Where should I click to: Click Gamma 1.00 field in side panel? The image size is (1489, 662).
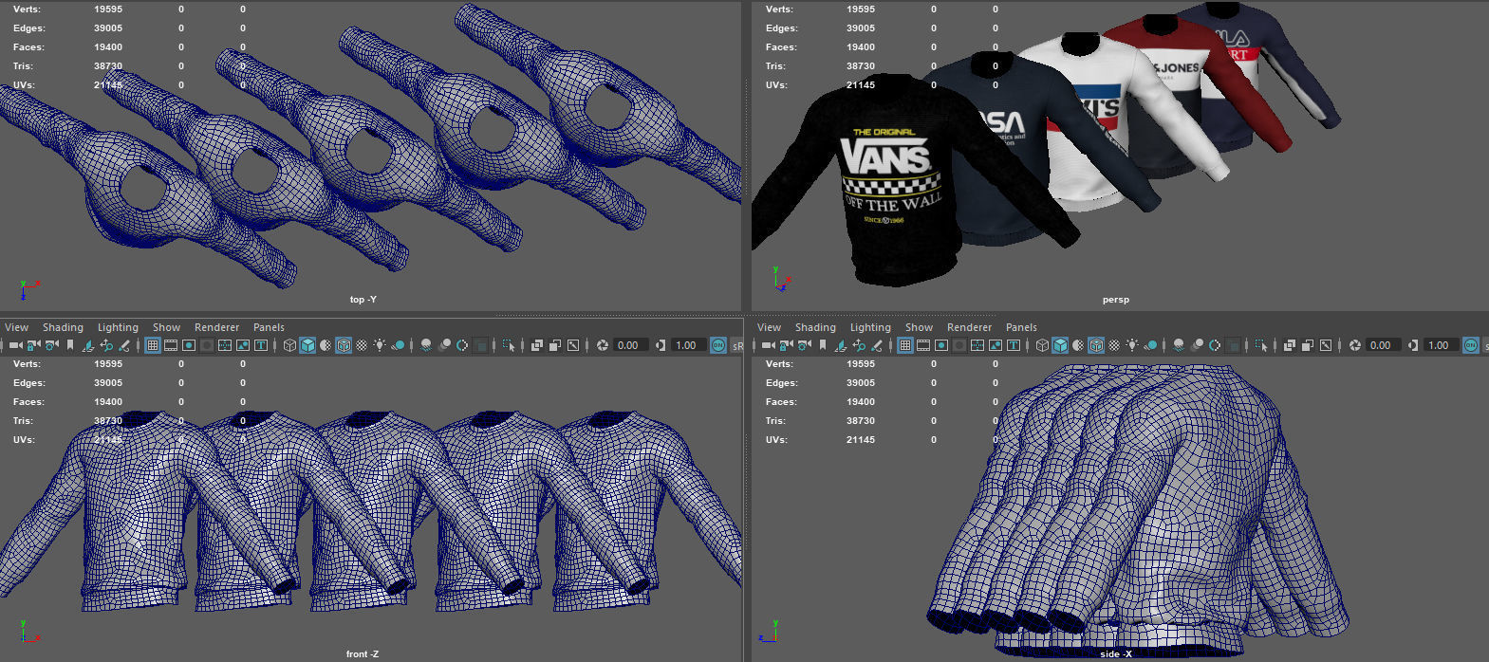click(1440, 345)
